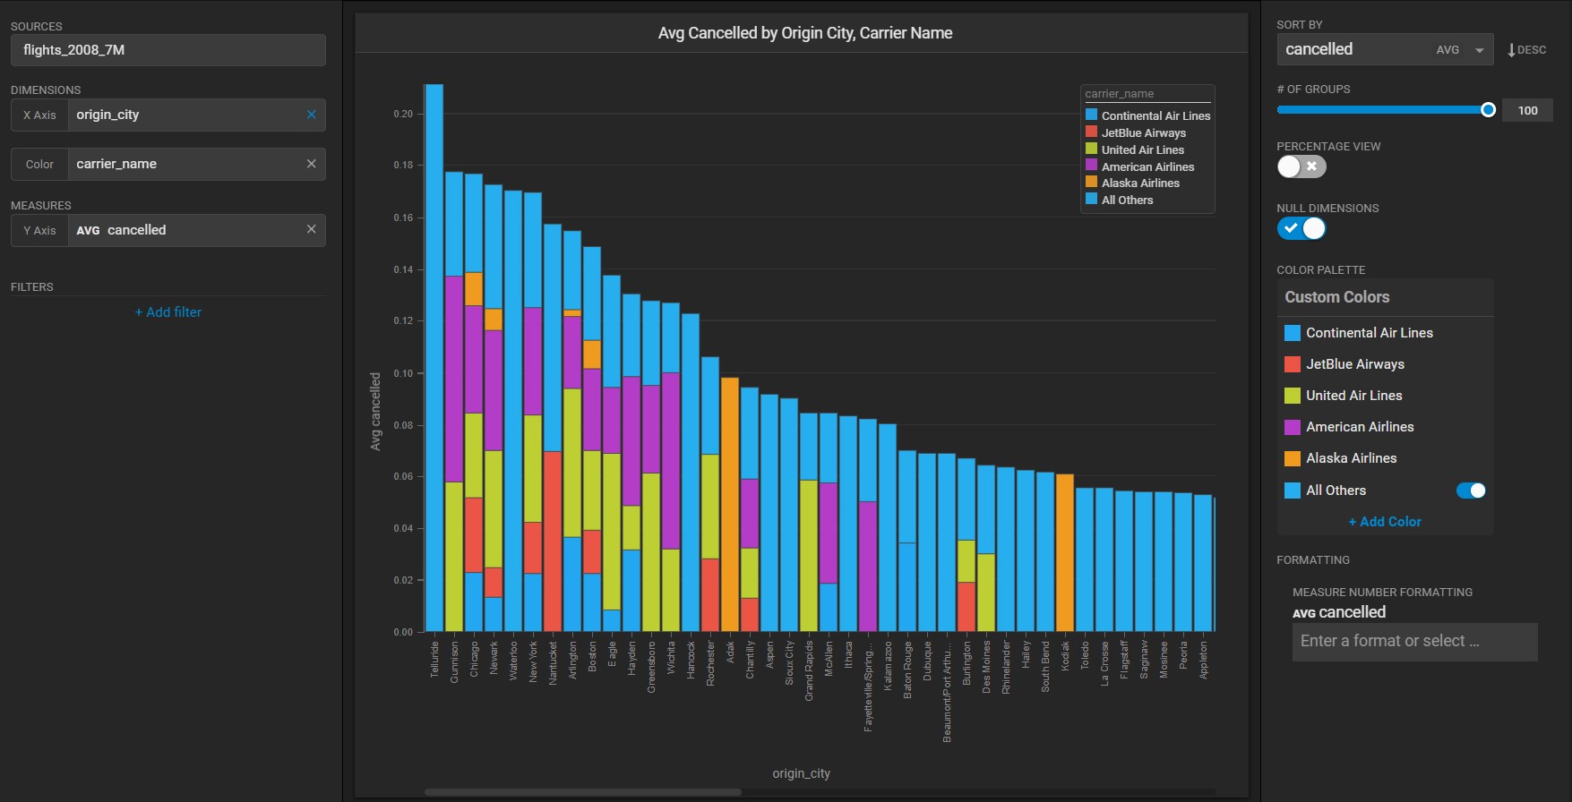Disable the Null Dimensions switch
The image size is (1572, 802).
click(x=1301, y=228)
